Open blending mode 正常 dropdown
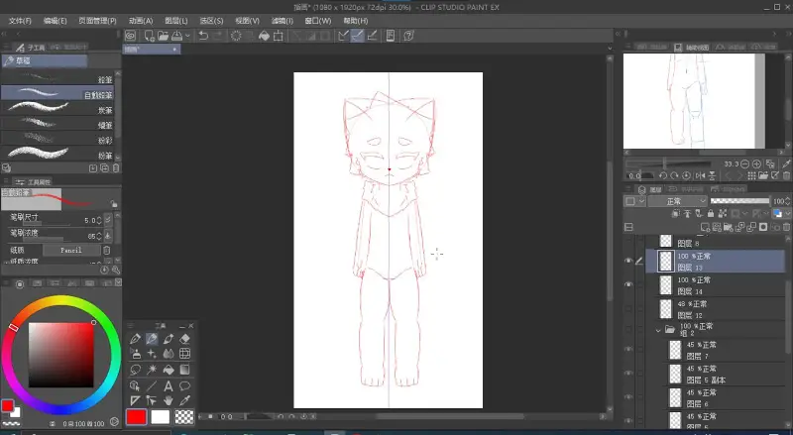793x435 pixels. [x=677, y=201]
